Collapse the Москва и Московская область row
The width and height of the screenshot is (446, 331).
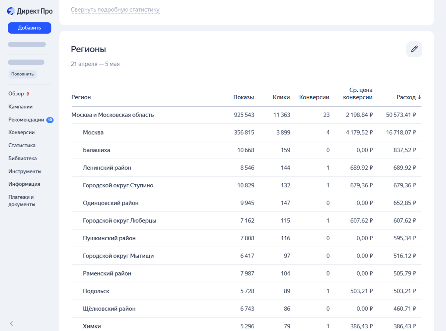(x=112, y=115)
